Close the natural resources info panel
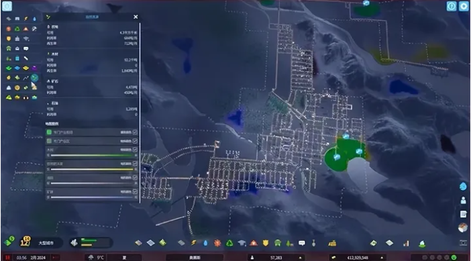 [136, 17]
